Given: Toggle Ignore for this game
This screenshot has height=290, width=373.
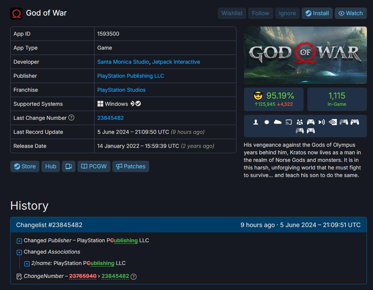Looking at the screenshot, I should tap(287, 13).
